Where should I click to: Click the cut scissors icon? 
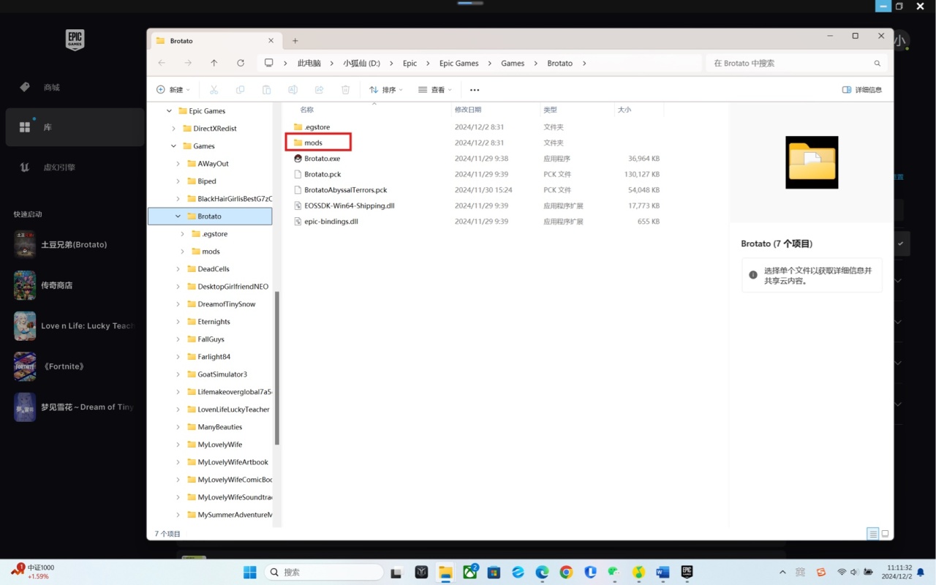(214, 90)
